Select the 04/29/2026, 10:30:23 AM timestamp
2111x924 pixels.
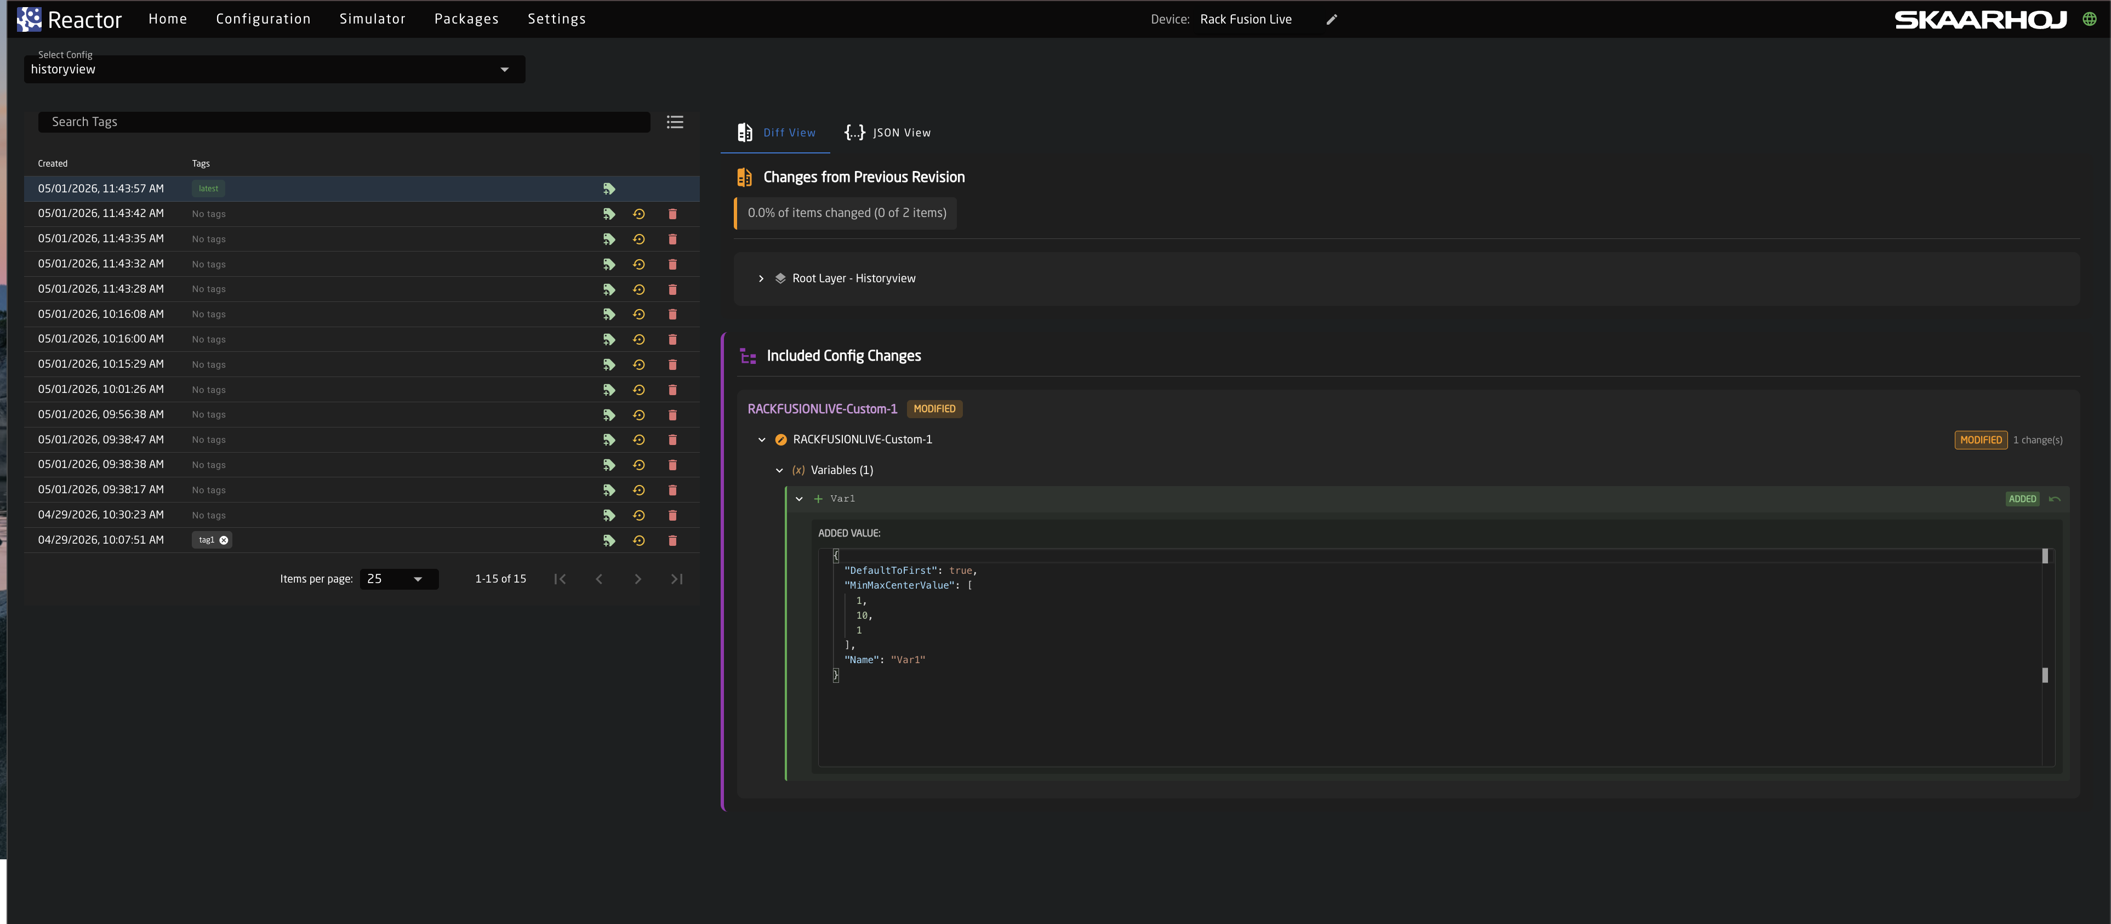click(x=101, y=515)
